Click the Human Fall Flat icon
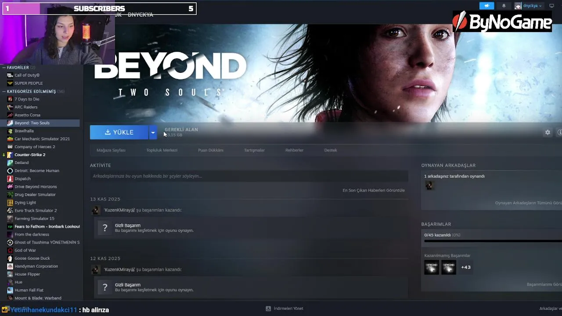This screenshot has width=562, height=316. pos(10,290)
